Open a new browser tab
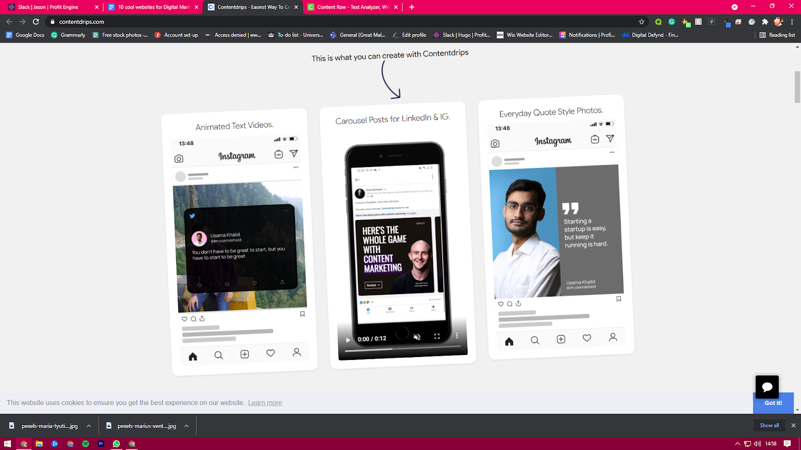Image resolution: width=801 pixels, height=450 pixels. pos(412,7)
